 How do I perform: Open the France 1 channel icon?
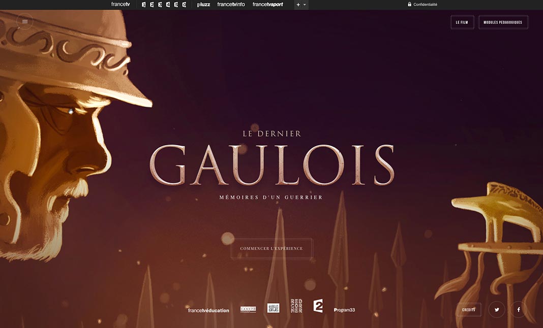click(x=144, y=5)
